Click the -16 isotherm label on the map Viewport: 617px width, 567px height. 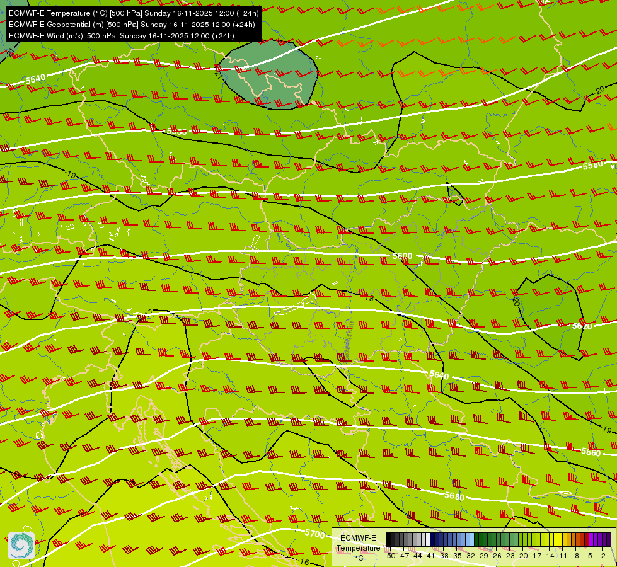click(x=303, y=561)
